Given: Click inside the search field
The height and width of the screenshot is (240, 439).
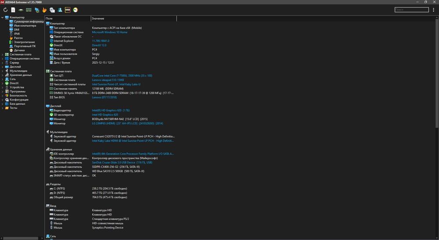Looking at the screenshot, I should [412, 10].
